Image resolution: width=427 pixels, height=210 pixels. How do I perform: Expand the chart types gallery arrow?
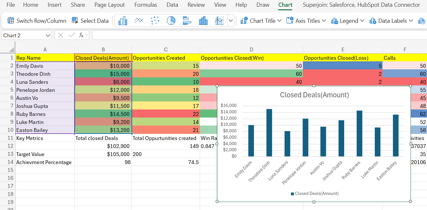(x=231, y=21)
